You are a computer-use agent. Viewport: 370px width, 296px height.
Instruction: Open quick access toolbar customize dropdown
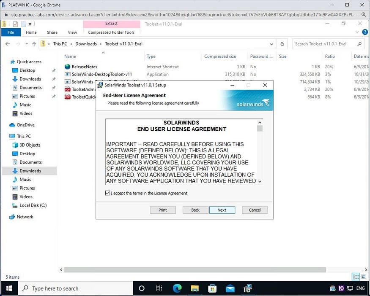(x=30, y=24)
